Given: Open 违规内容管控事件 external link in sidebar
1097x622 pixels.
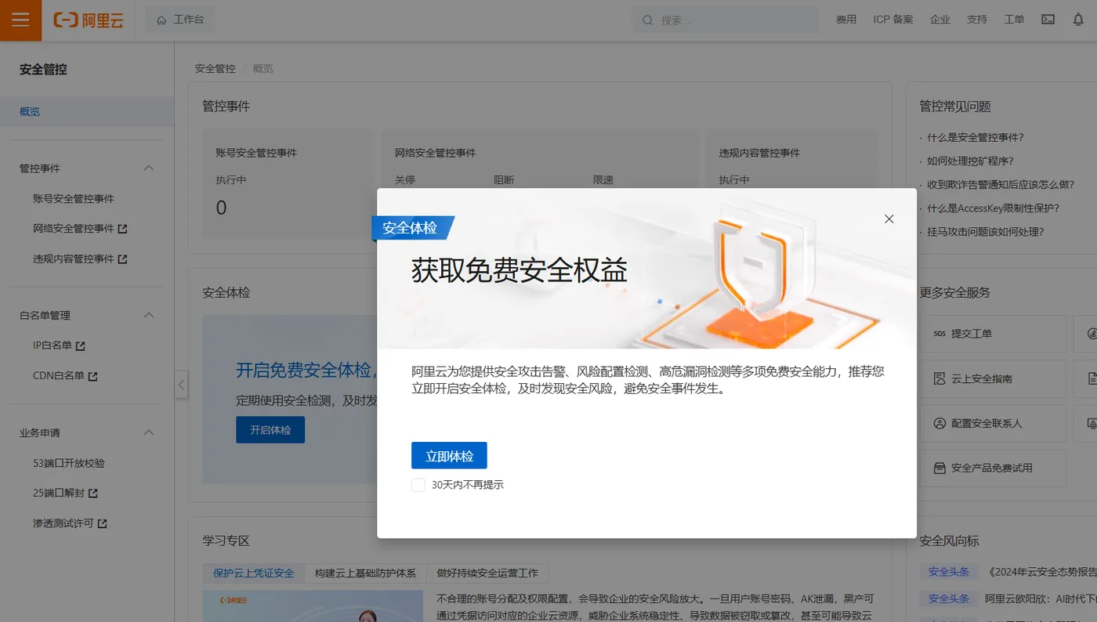Looking at the screenshot, I should click(80, 259).
